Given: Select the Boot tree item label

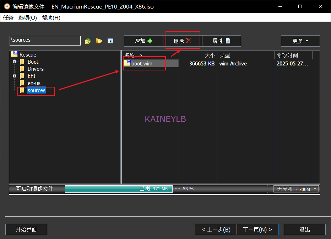Looking at the screenshot, I should click(33, 62).
